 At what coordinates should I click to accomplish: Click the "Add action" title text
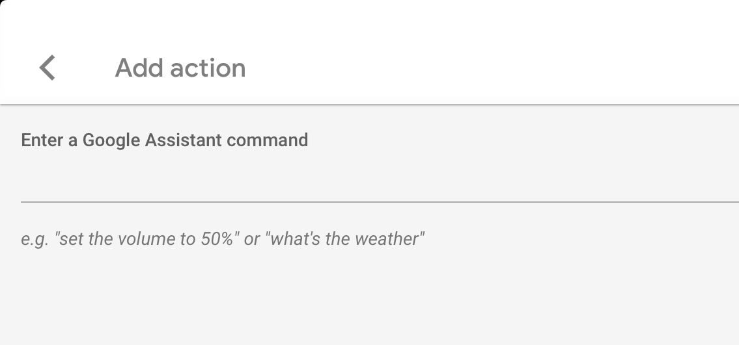180,68
